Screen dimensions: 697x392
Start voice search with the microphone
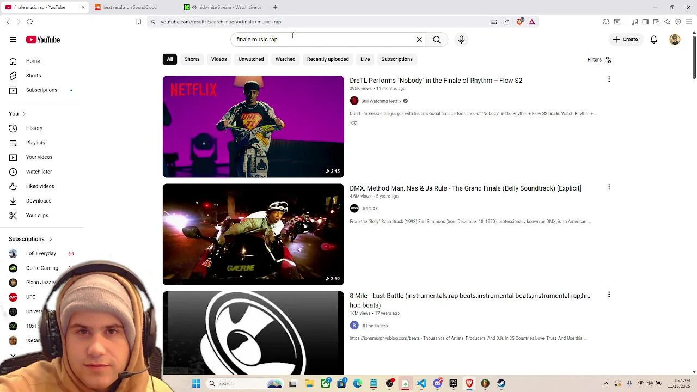coord(461,39)
